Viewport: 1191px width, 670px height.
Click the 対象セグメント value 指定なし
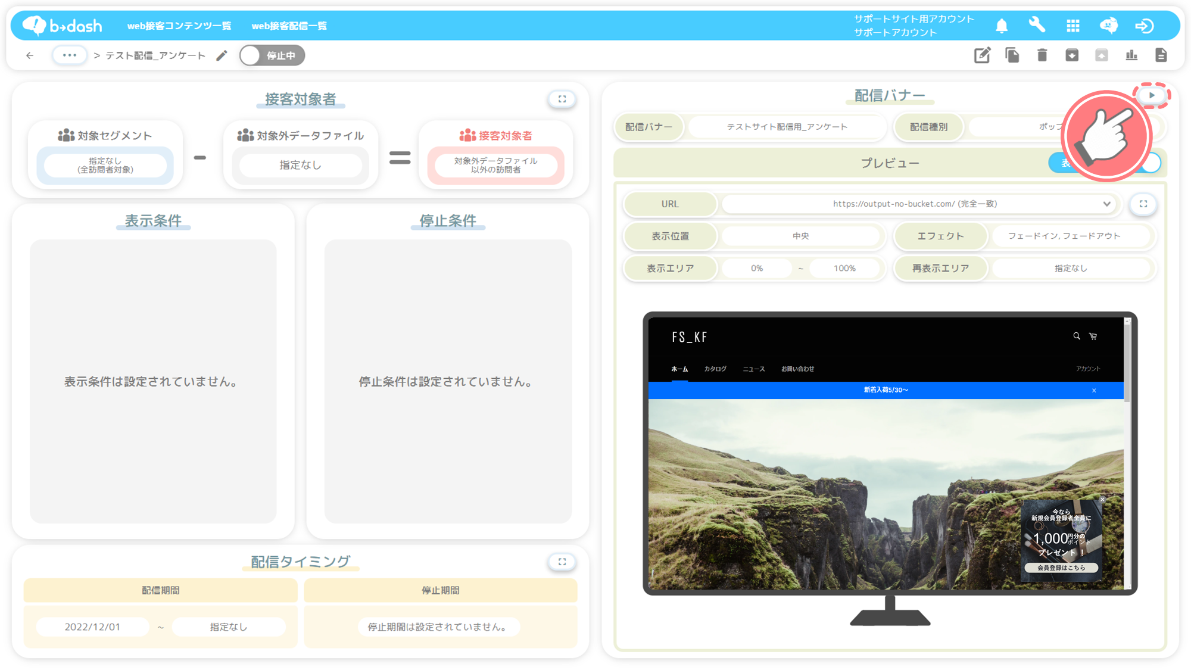[x=105, y=165]
